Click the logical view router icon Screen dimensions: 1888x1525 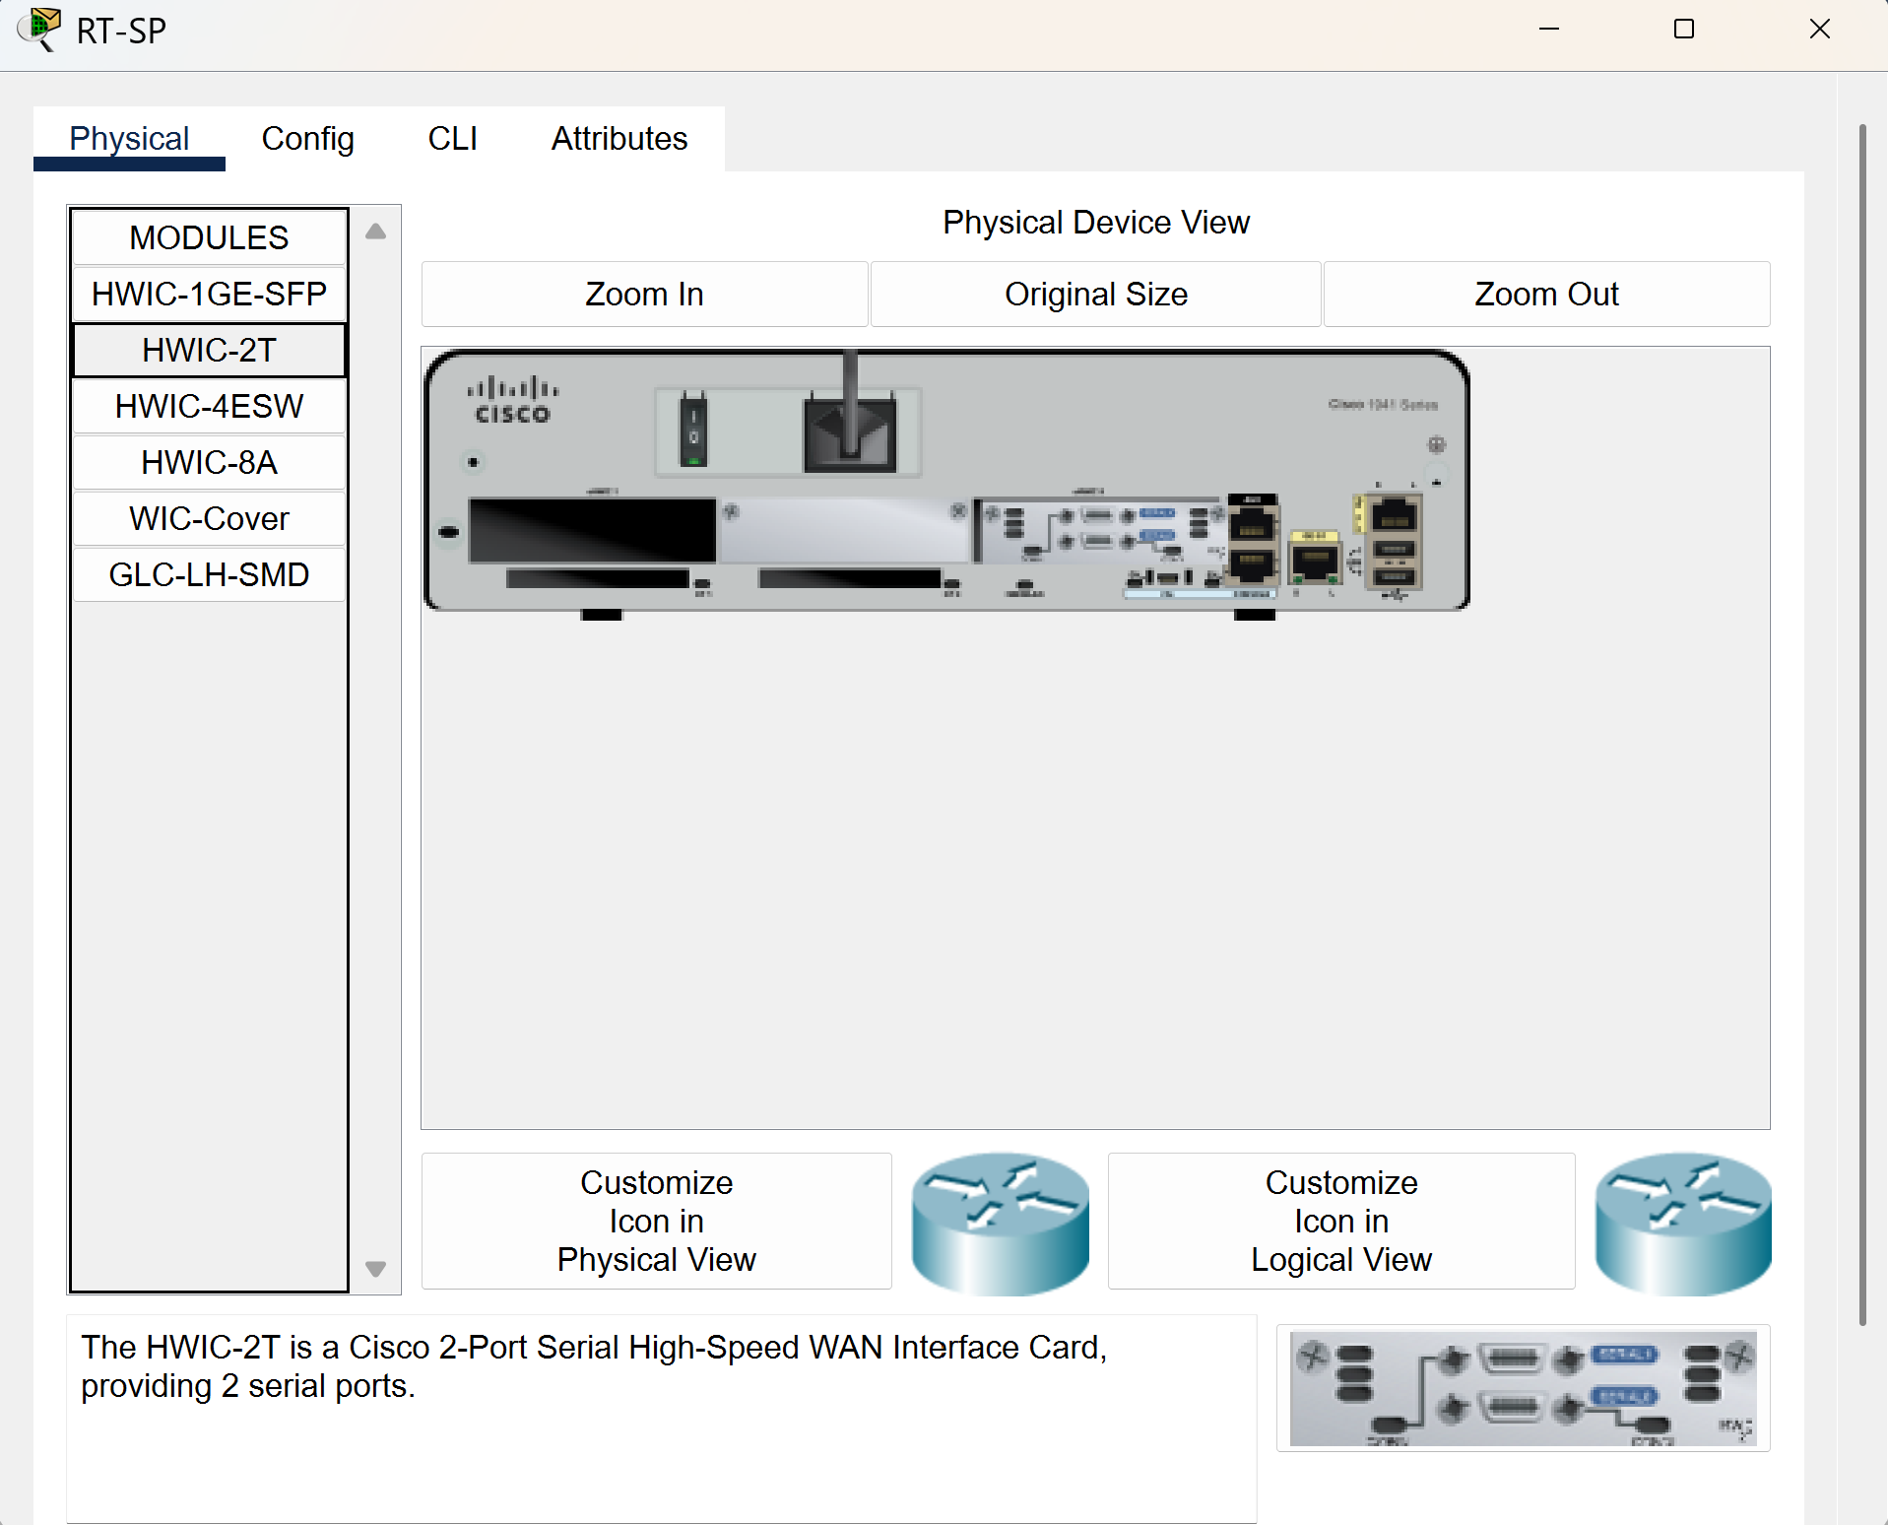point(1683,1224)
